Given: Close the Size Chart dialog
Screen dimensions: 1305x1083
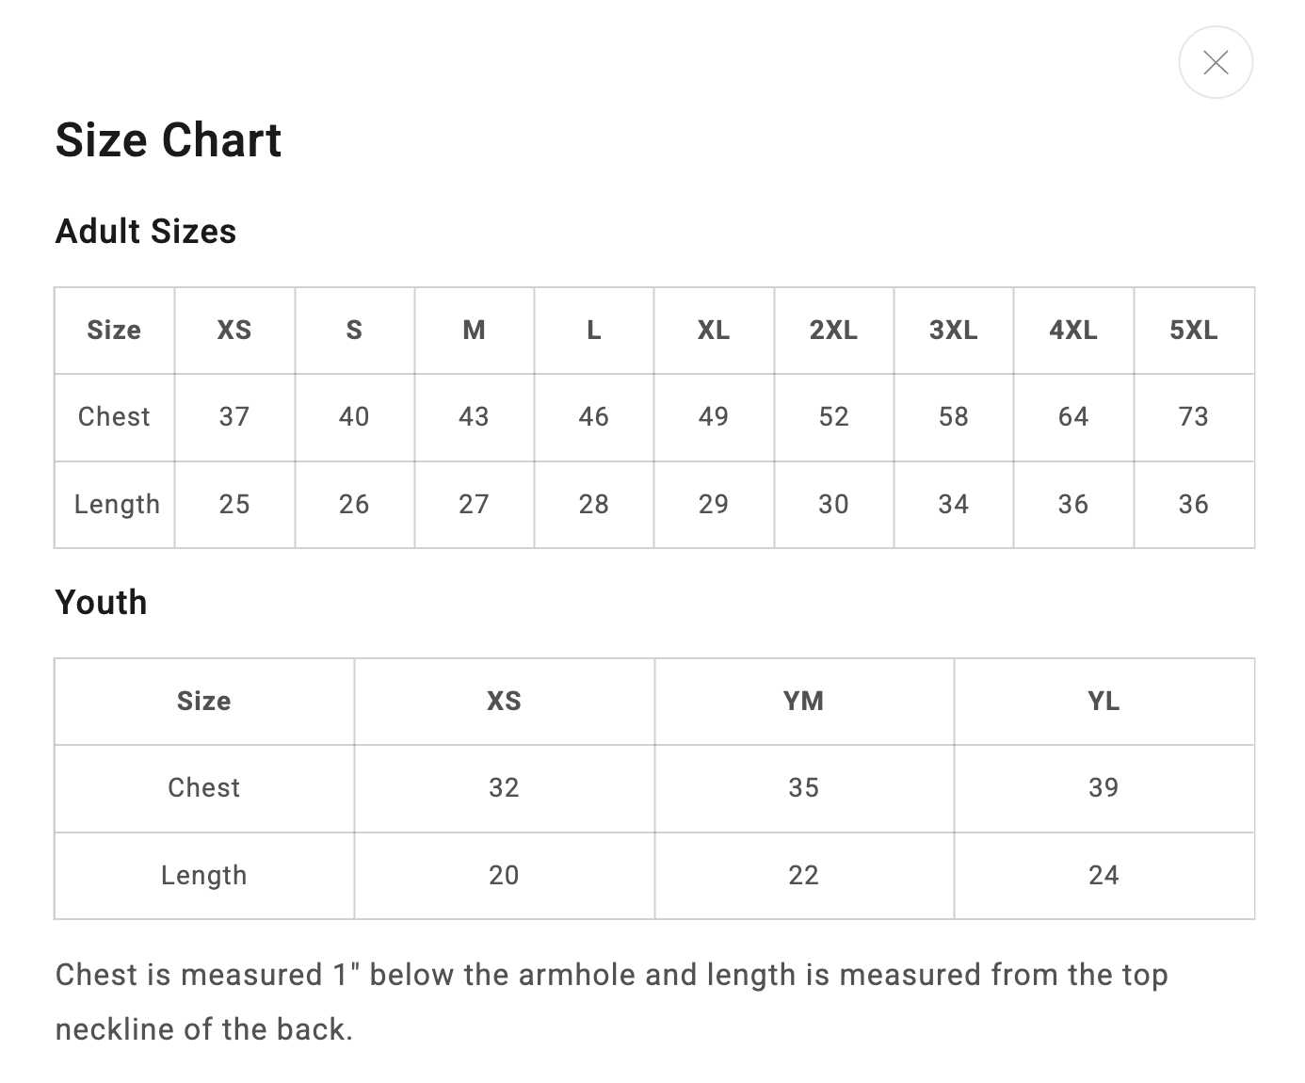Looking at the screenshot, I should click(x=1216, y=63).
